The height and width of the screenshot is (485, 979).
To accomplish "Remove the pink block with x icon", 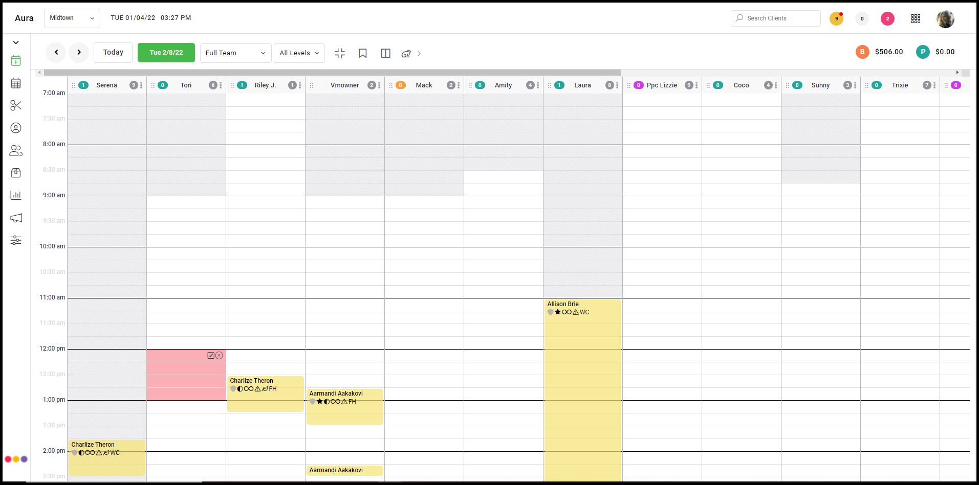I will [x=219, y=355].
